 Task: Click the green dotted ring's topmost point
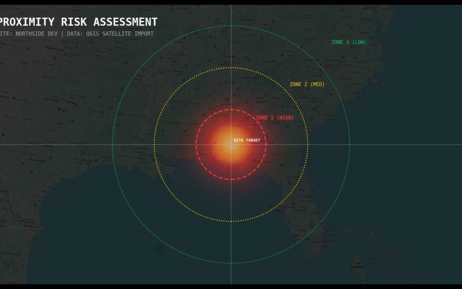click(231, 26)
